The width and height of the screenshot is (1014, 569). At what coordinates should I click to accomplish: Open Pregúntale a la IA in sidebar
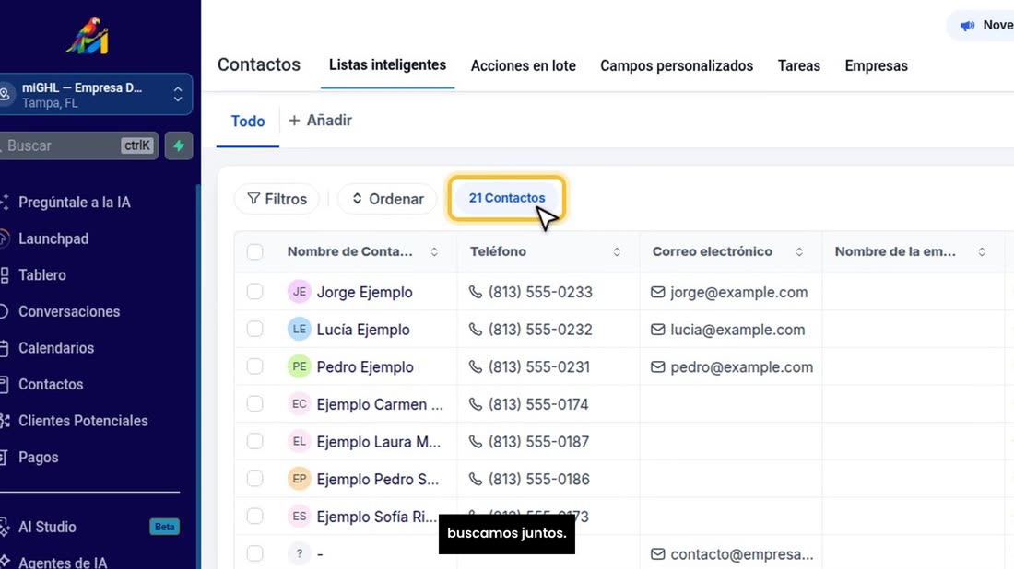[75, 203]
